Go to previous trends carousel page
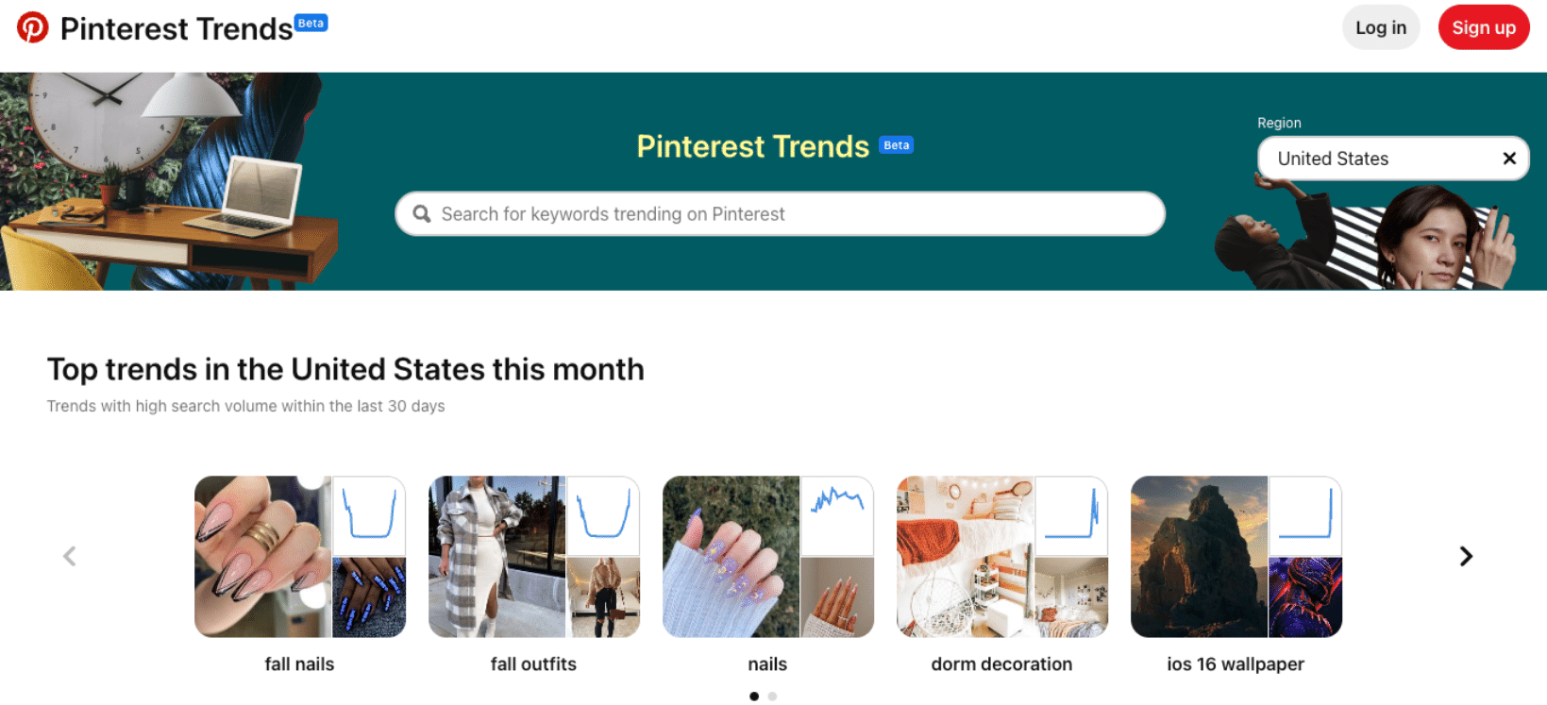 (69, 556)
